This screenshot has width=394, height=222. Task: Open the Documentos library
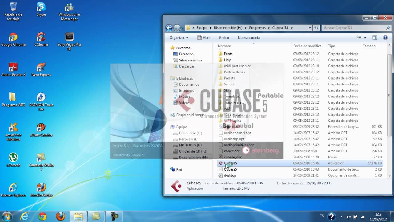(186, 84)
